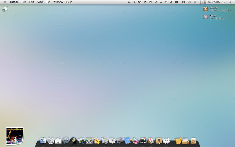This screenshot has width=235, height=147.
Task: Click the boxed number 1 menu bar icon
Action: (184, 2)
